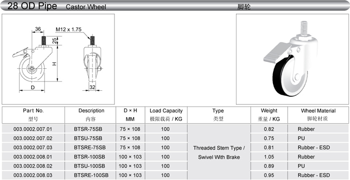Viewport: 350px width, 180px height.
Task: Click the Rubber - ESD material in last row
Action: 313,176
